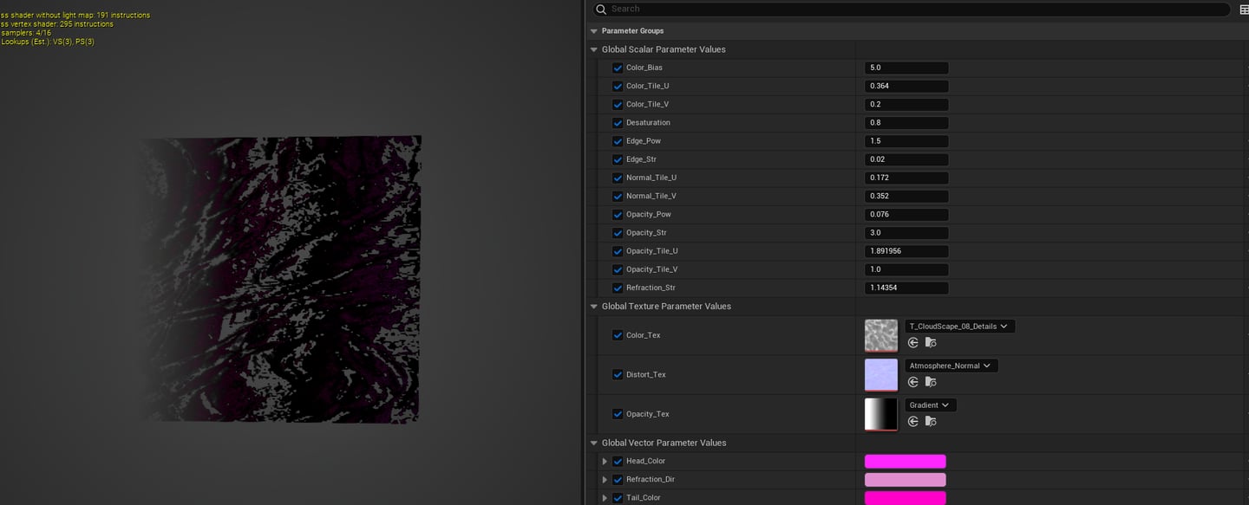
Task: Toggle the Refraction_Str checkbox
Action: tap(618, 288)
